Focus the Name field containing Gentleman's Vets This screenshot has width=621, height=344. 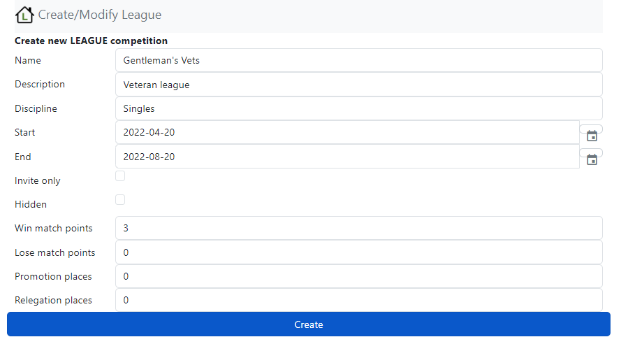pyautogui.click(x=358, y=60)
